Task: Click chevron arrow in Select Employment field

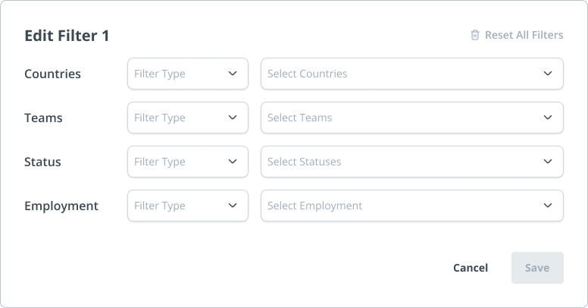Action: [548, 206]
